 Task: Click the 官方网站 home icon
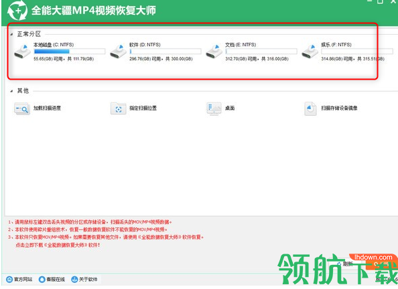[x=9, y=280]
